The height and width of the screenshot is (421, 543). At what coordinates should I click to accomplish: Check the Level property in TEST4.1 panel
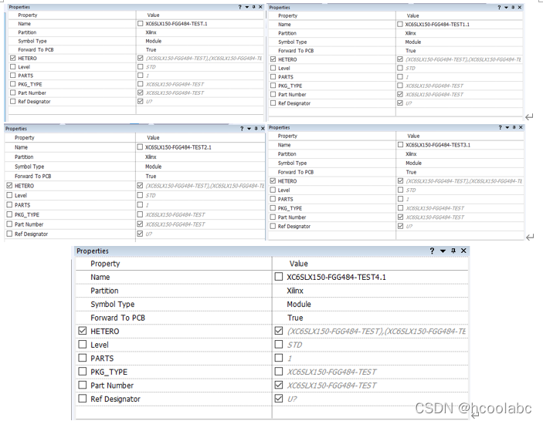coord(82,344)
